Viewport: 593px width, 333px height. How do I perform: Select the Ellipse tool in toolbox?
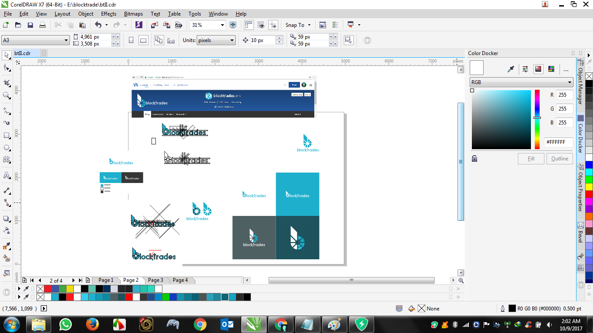click(x=7, y=148)
